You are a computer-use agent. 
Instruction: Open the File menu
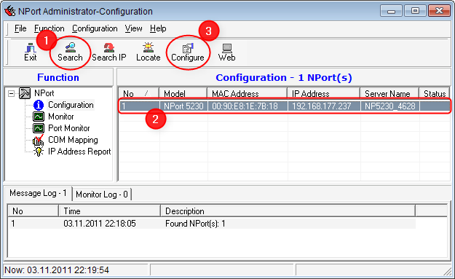tap(20, 28)
